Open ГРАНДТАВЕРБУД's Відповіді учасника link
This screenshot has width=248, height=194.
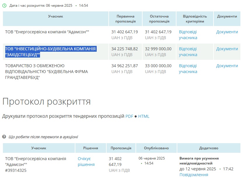click(188, 69)
